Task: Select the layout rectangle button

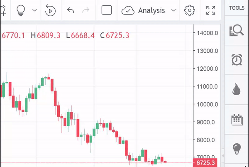Action: point(107,10)
